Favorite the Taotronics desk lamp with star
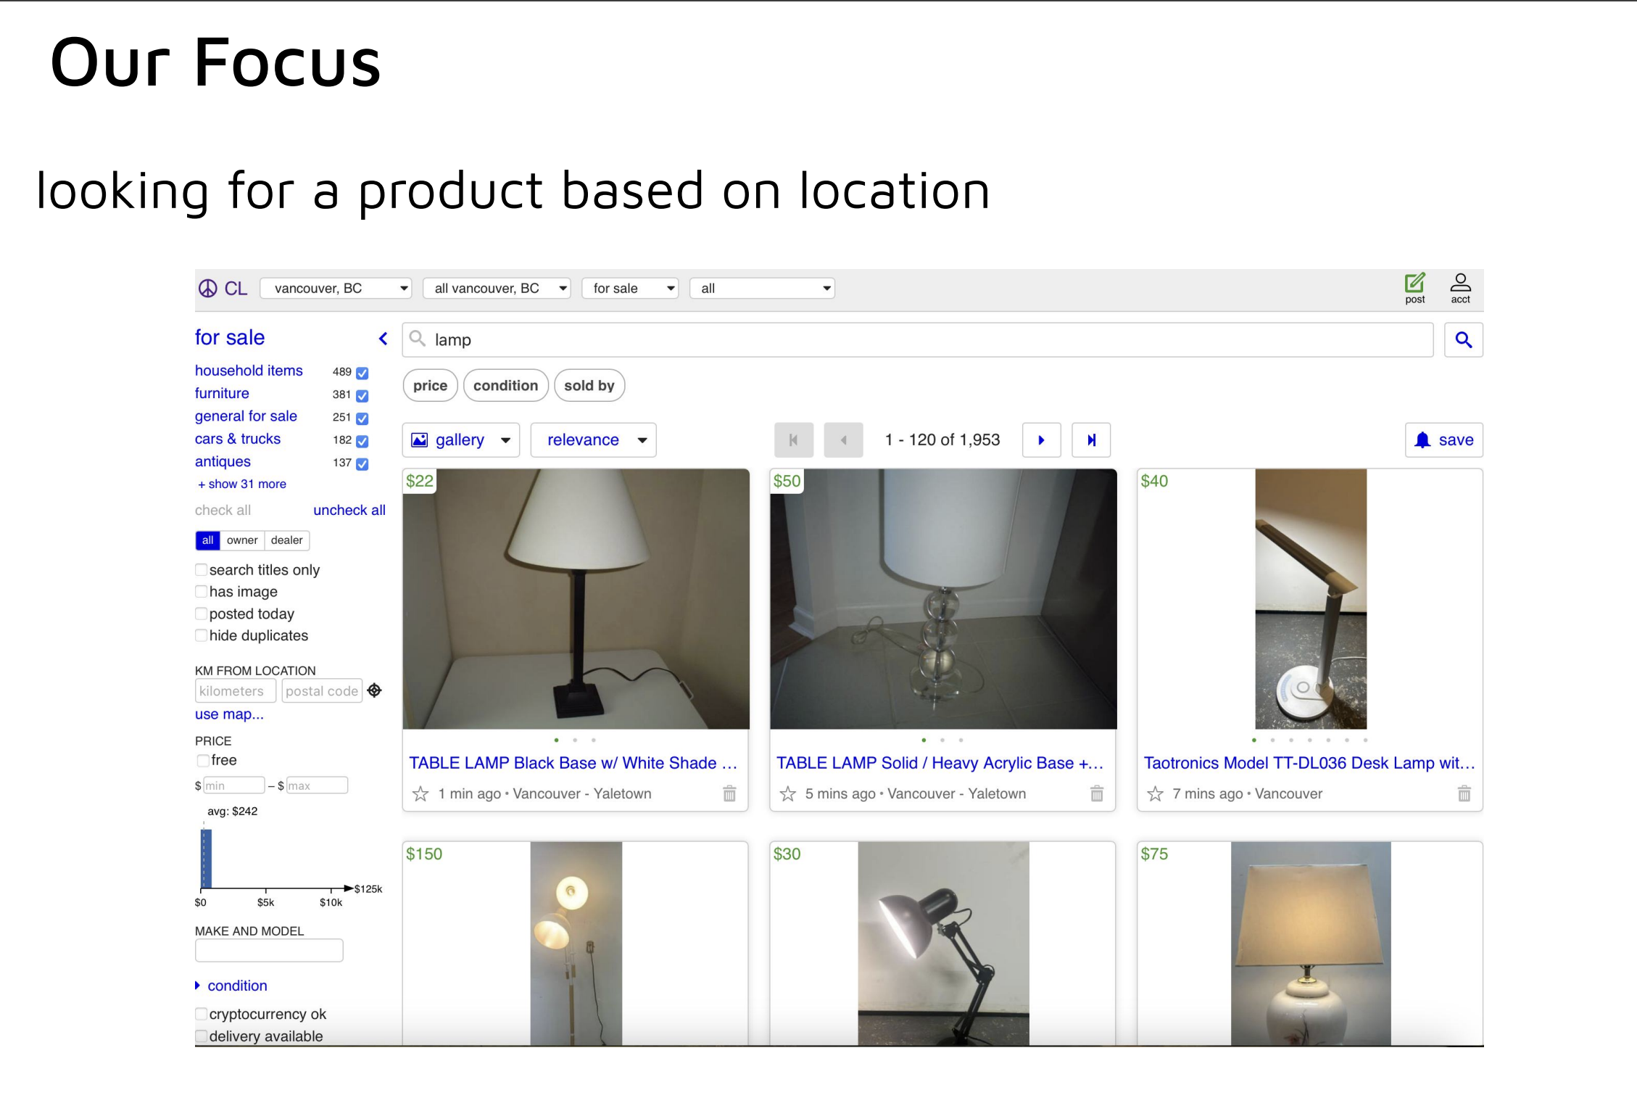 1155,793
